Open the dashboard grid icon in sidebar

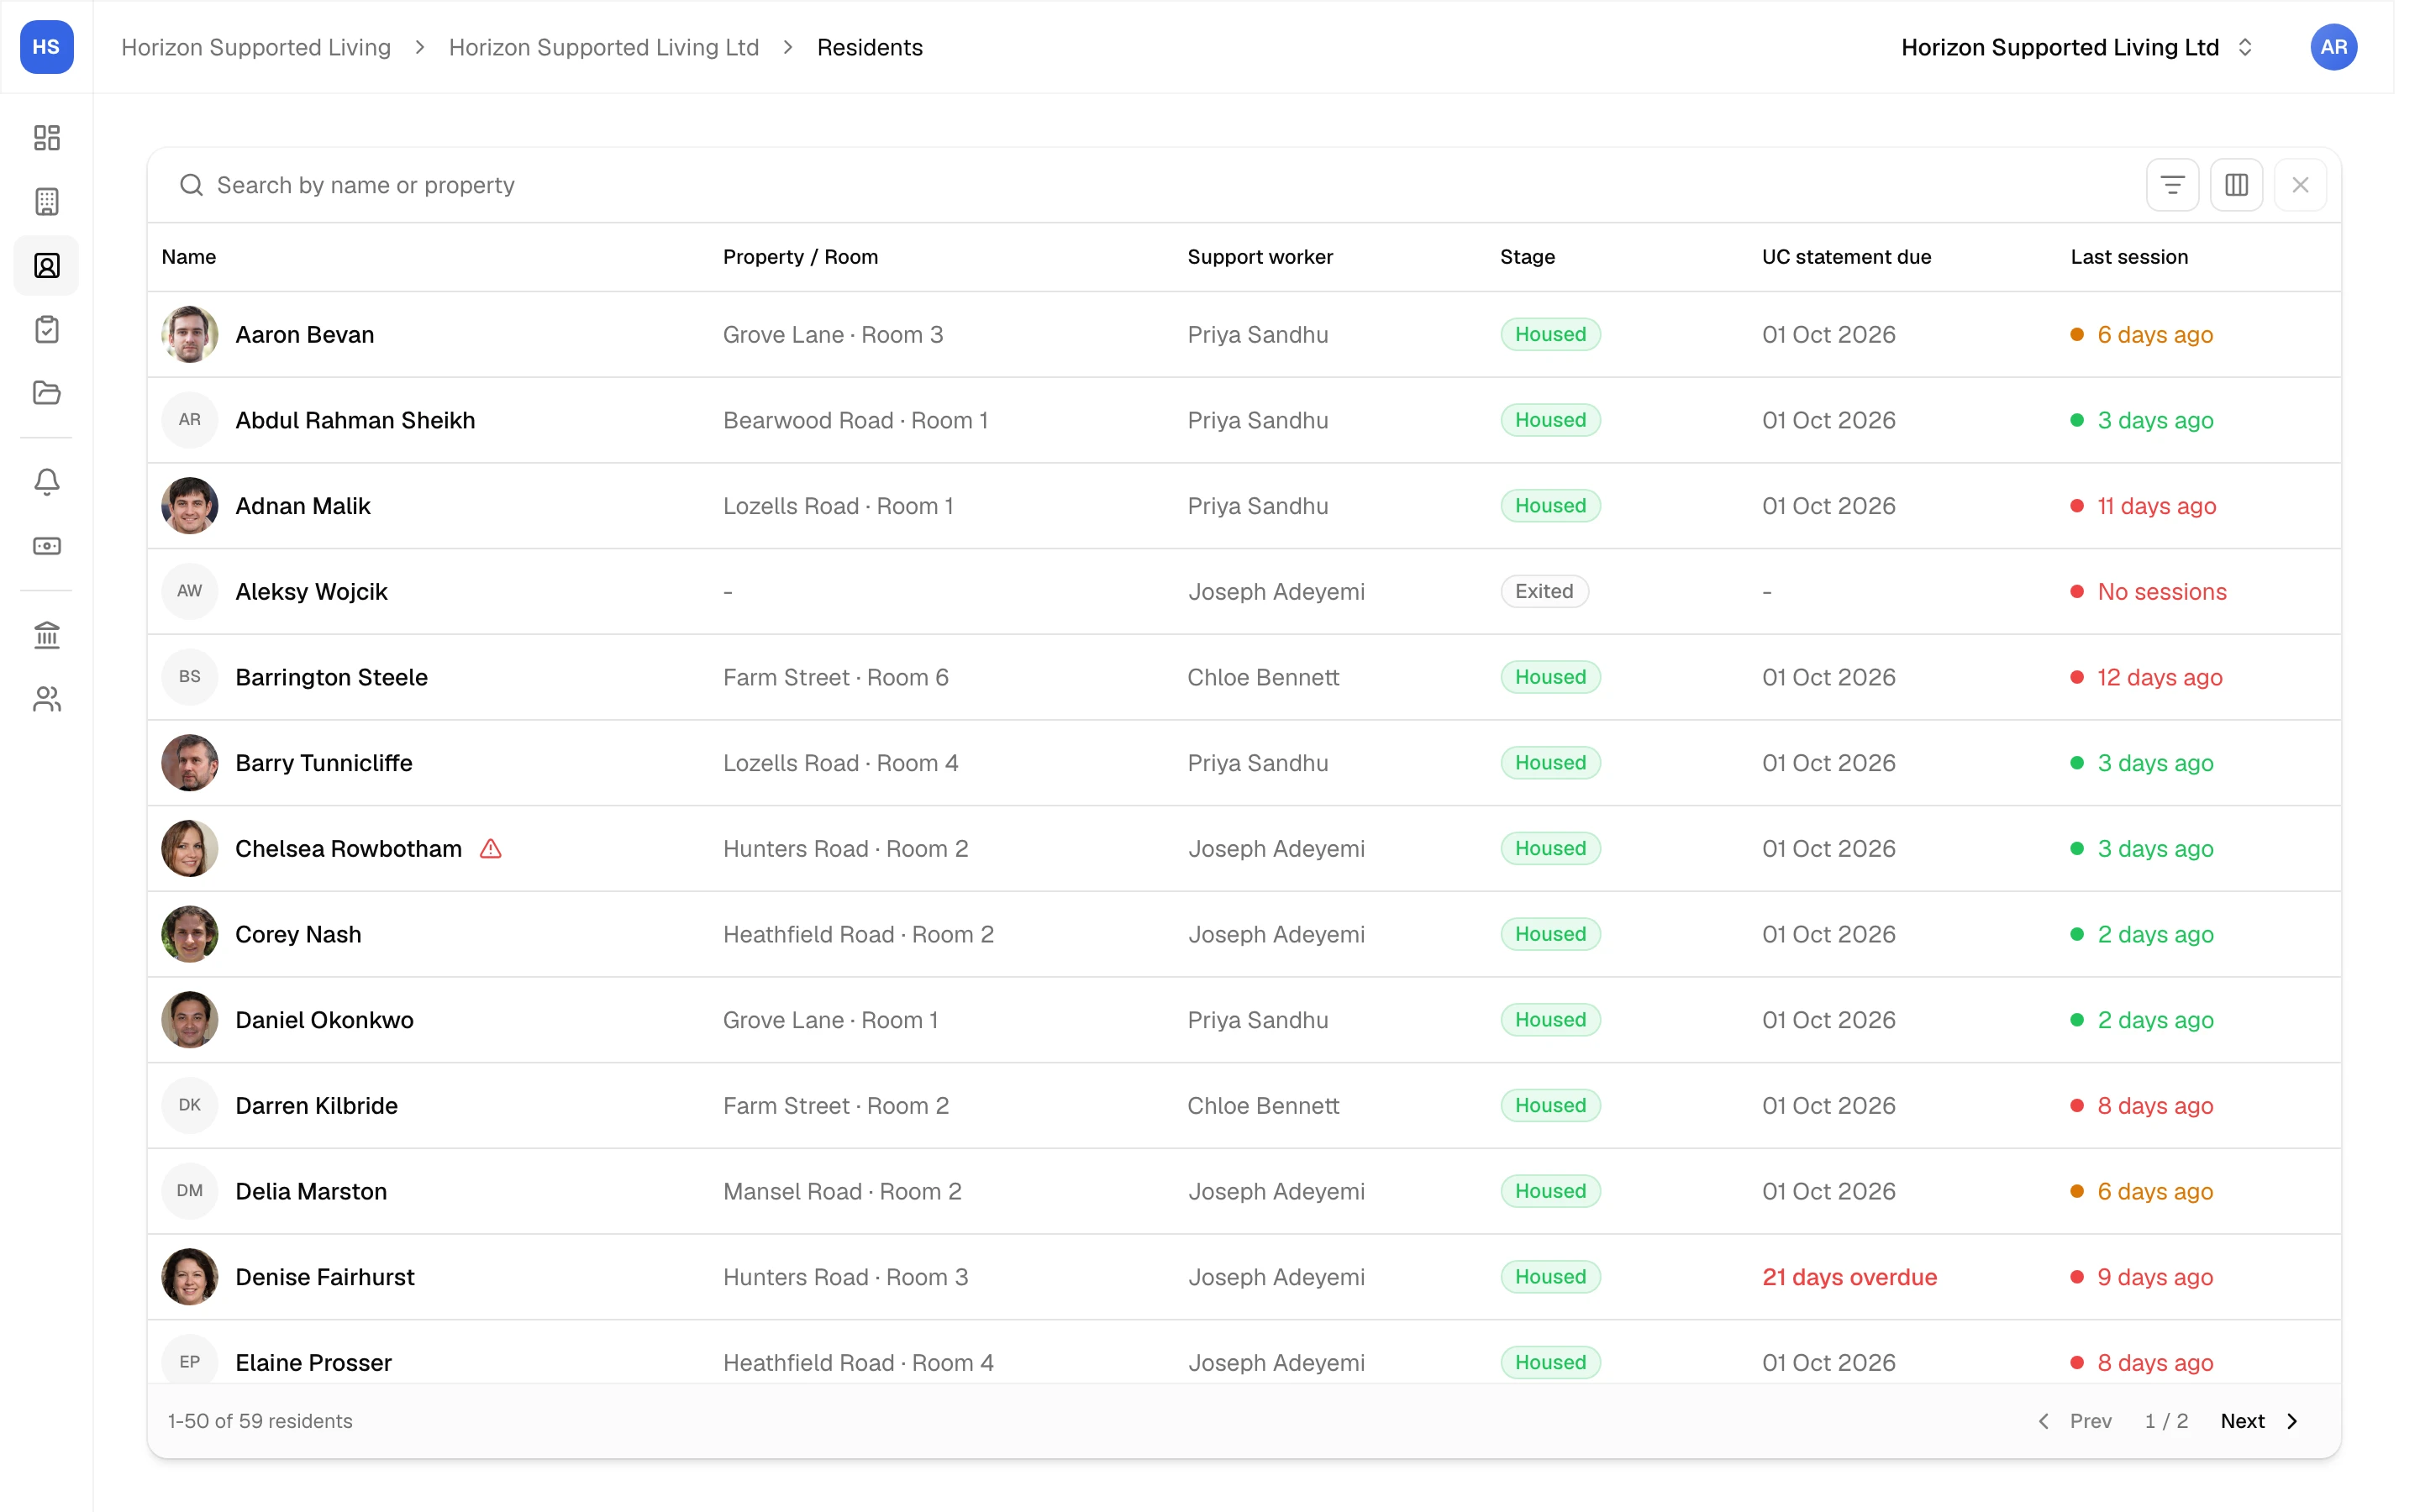47,137
